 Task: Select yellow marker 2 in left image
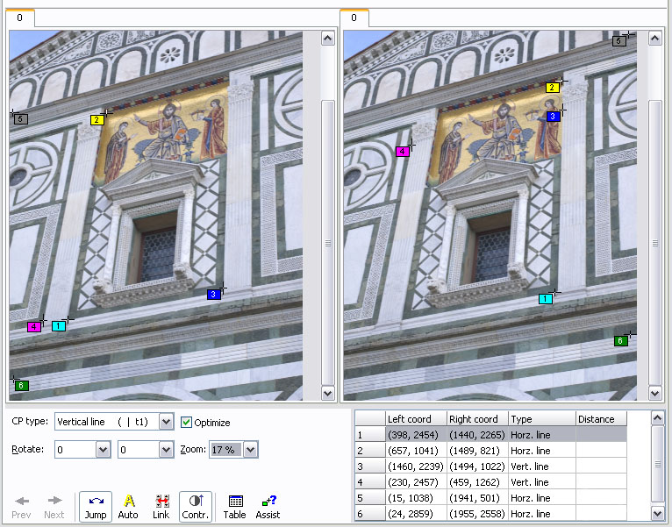(x=97, y=120)
